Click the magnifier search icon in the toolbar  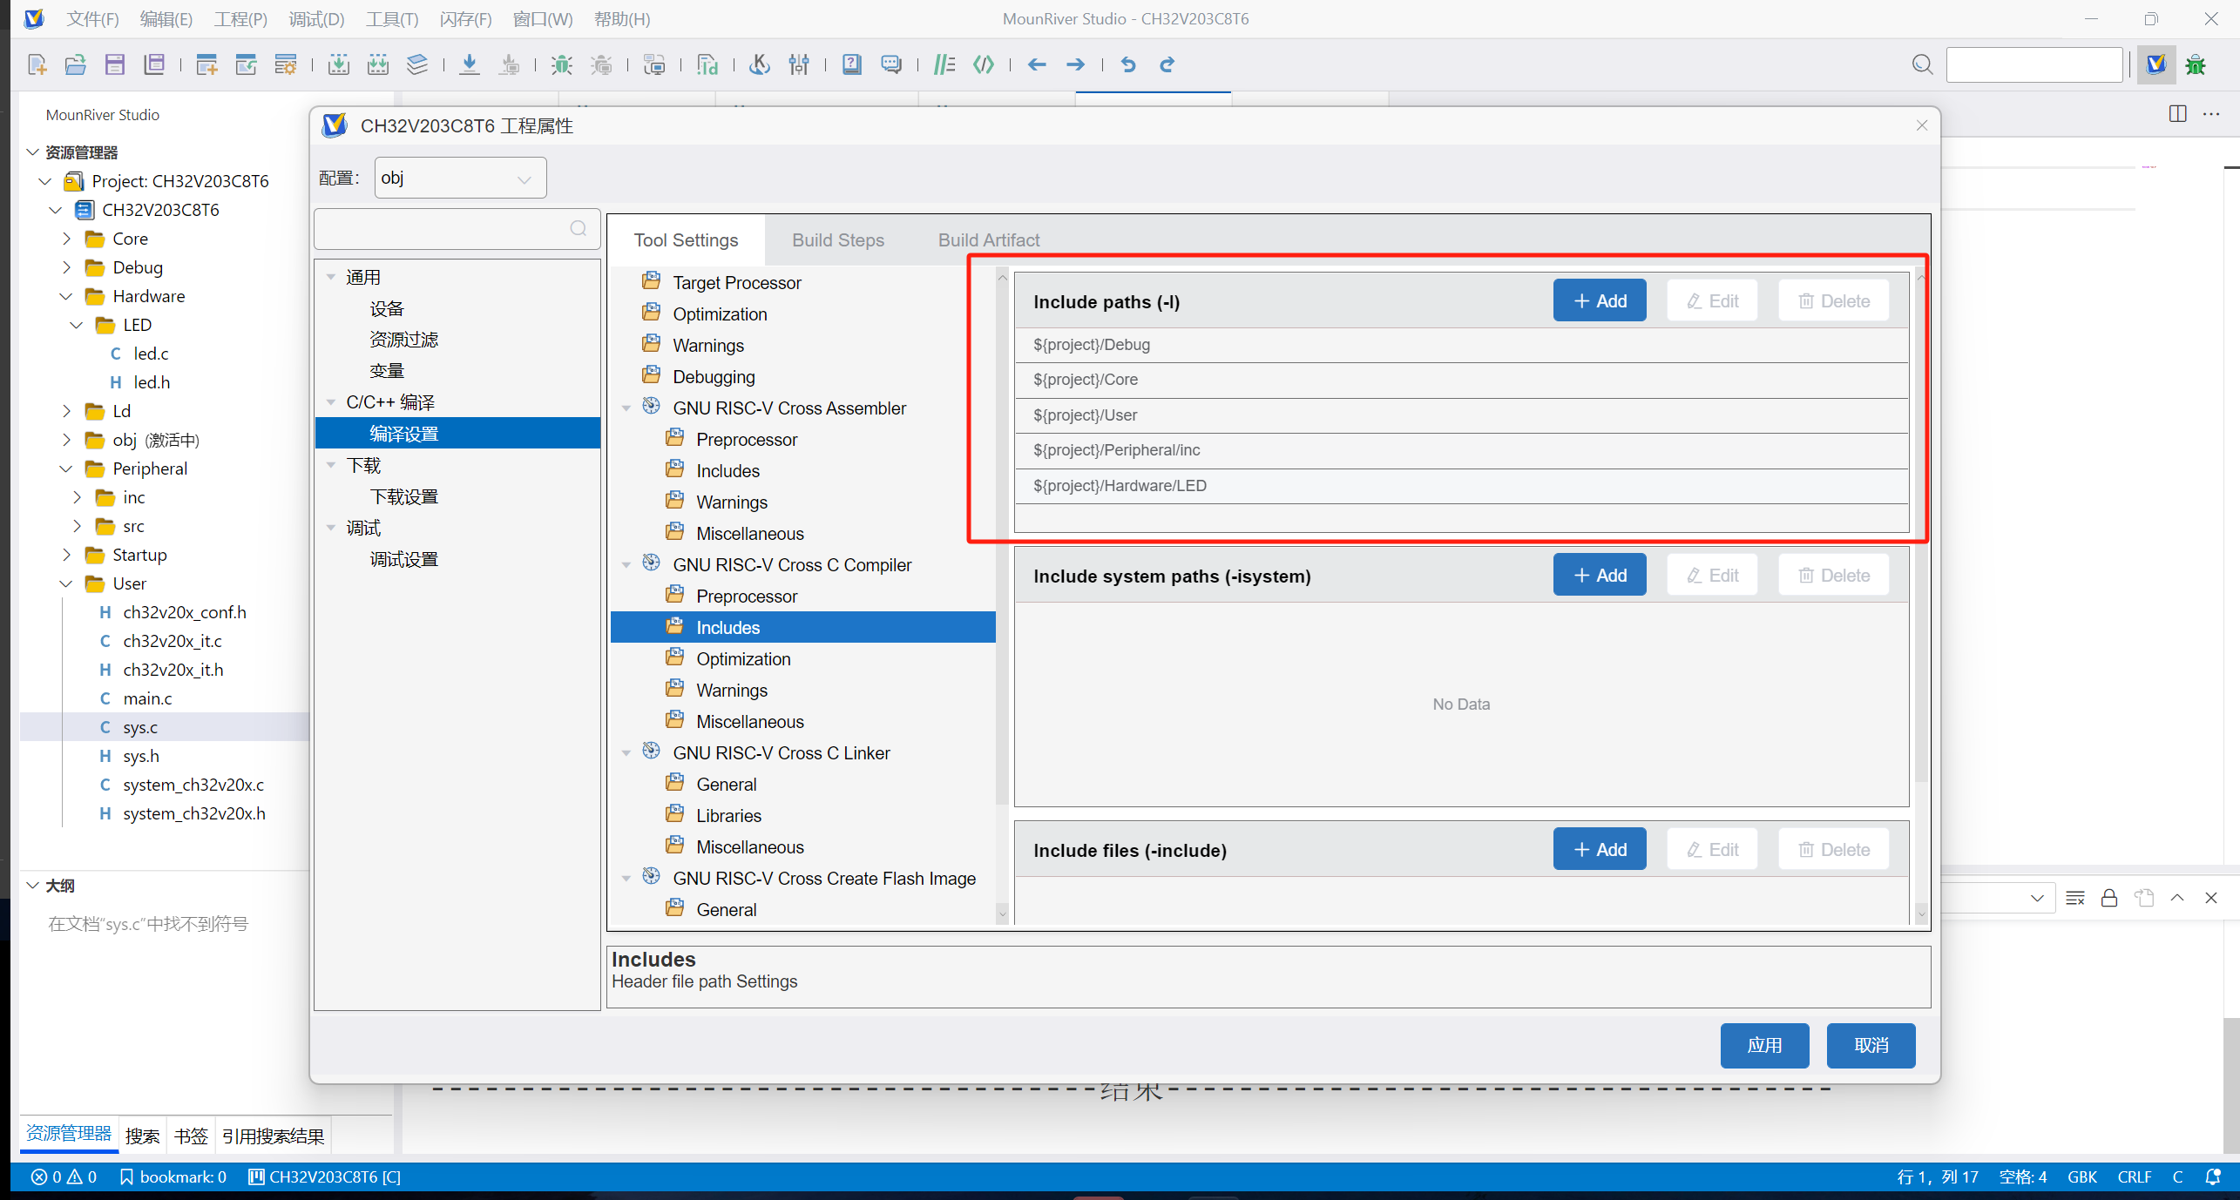pos(1922,64)
